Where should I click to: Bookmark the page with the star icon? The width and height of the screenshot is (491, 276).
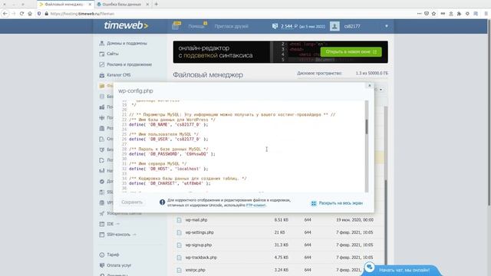click(433, 14)
